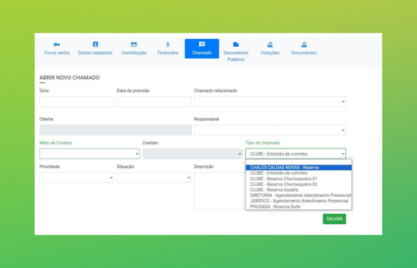Expand the Prioridade dropdown
Screen dimensions: 417x268
click(x=77, y=178)
